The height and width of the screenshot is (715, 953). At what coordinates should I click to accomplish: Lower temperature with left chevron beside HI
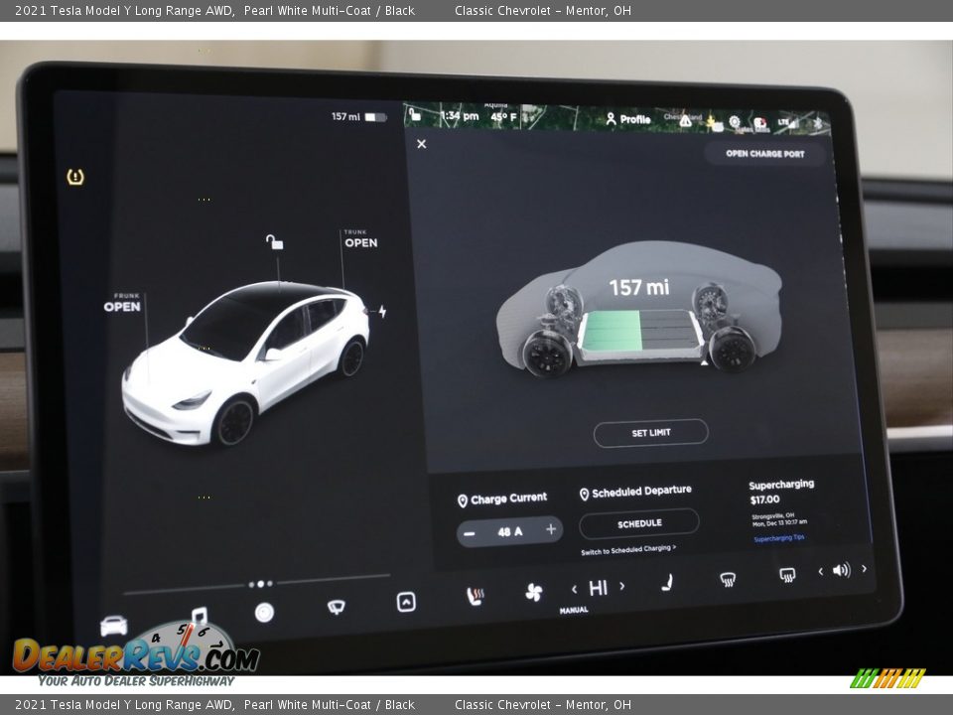pos(575,589)
